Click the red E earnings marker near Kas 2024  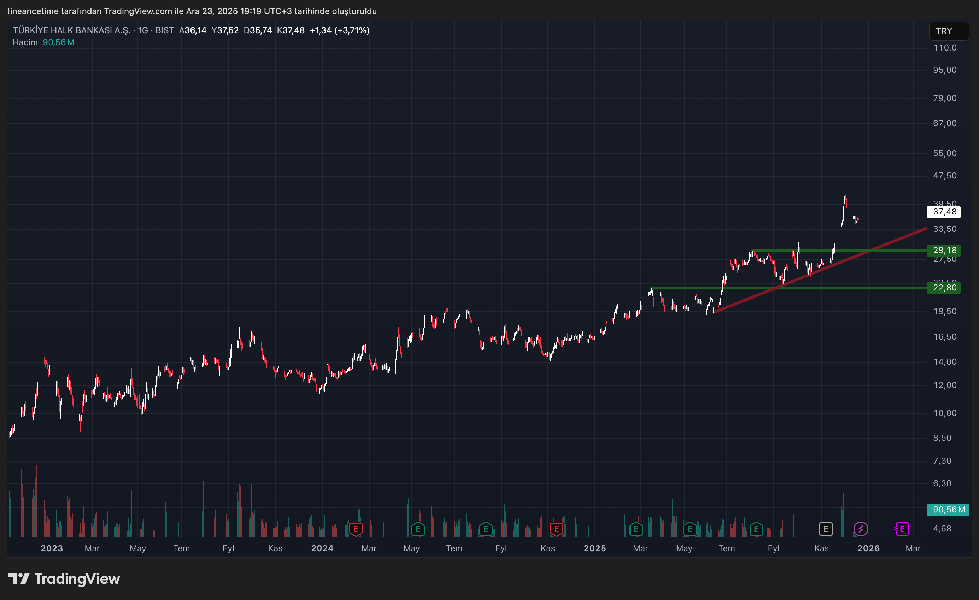(556, 529)
